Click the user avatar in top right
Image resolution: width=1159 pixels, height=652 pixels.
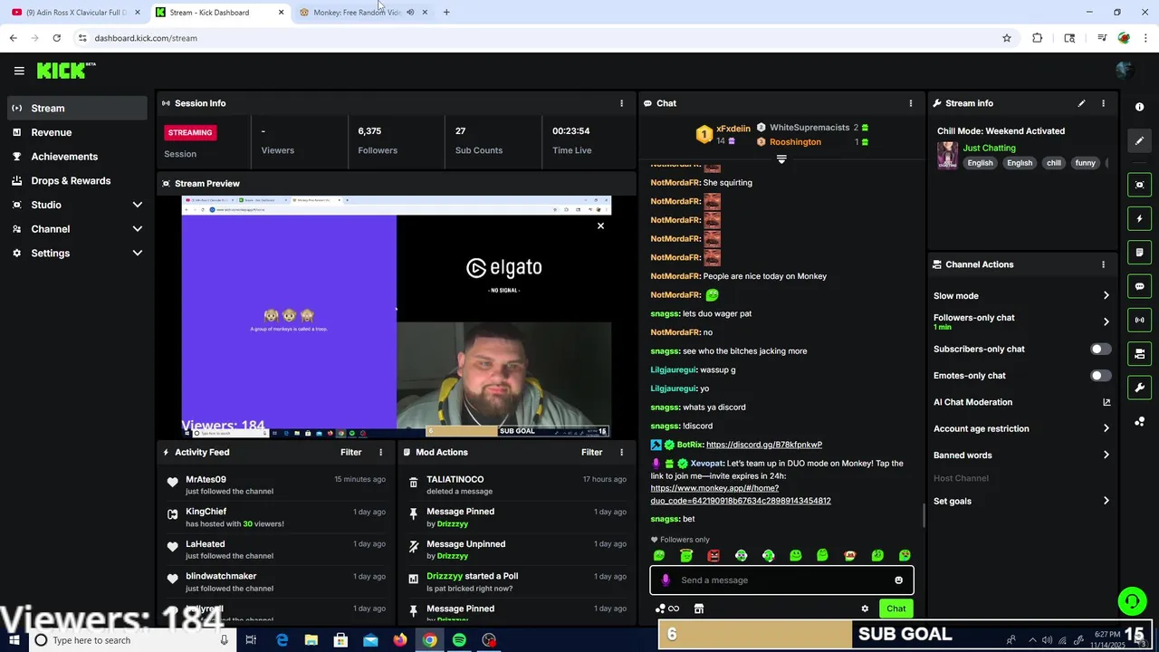click(1124, 71)
